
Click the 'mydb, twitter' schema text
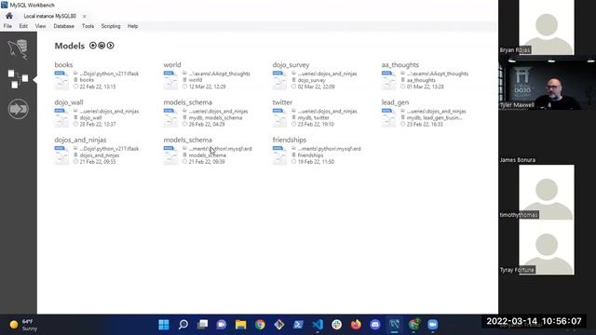click(x=314, y=118)
